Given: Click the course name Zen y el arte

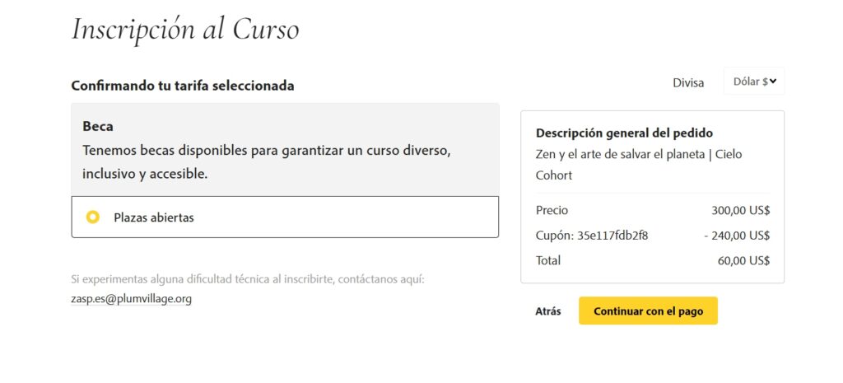Looking at the screenshot, I should pos(639,165).
